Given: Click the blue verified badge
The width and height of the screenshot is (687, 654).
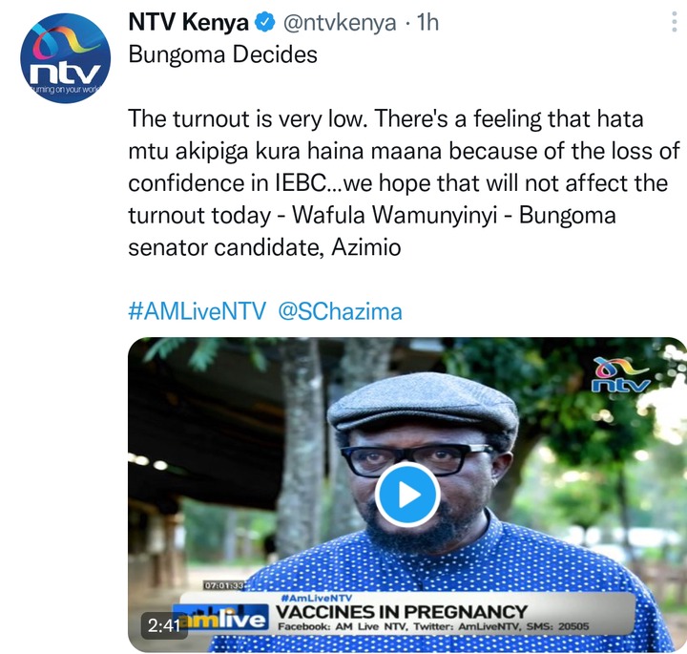Looking at the screenshot, I should [x=265, y=22].
